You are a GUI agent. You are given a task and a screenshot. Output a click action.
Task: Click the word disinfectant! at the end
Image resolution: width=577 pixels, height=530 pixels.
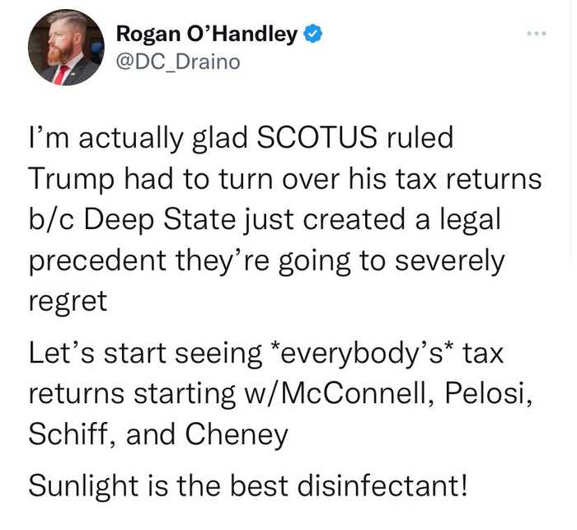[x=382, y=485]
